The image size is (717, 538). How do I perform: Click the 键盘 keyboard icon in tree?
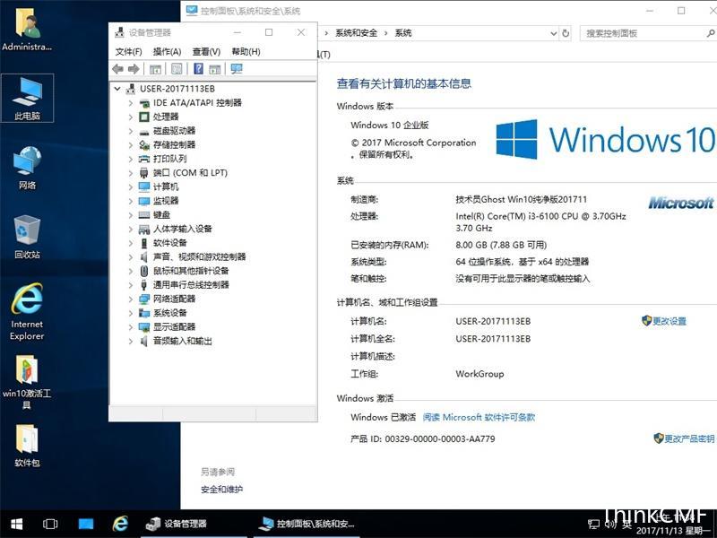click(x=144, y=214)
